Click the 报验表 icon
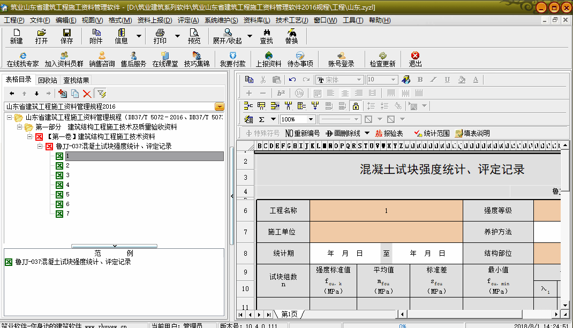573x328 pixels. click(x=389, y=133)
